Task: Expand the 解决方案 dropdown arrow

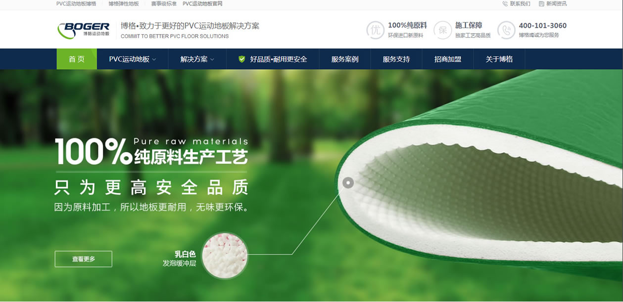Action: point(212,59)
